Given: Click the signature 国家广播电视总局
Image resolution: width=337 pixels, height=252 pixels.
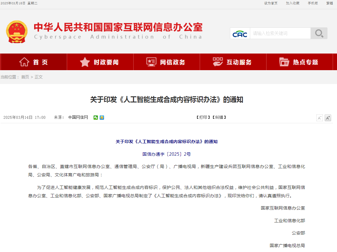Looking at the screenshot, I should (287, 245).
